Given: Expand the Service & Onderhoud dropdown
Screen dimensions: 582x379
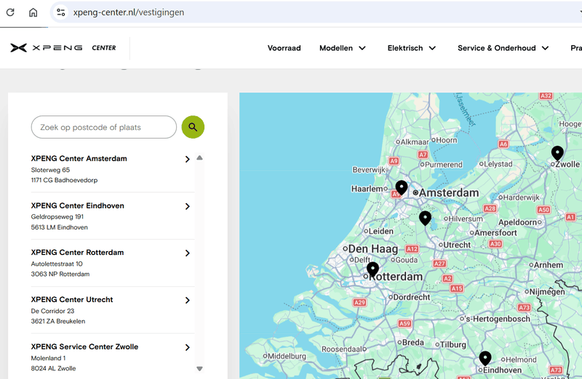Looking at the screenshot, I should tap(503, 48).
